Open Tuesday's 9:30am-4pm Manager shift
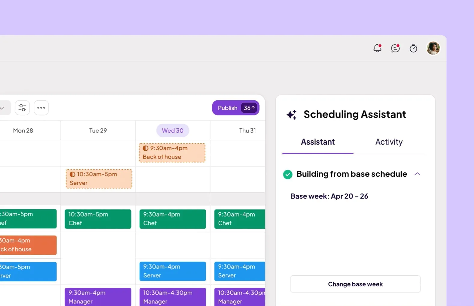Viewport: 474px width, 306px height. 98,297
